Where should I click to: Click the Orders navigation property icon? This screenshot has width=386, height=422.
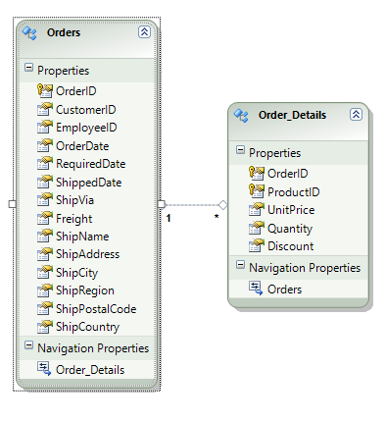[256, 289]
